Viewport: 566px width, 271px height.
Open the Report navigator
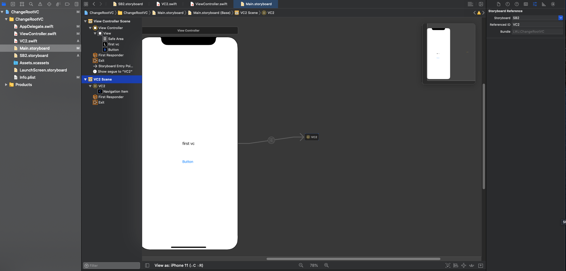[x=76, y=4]
